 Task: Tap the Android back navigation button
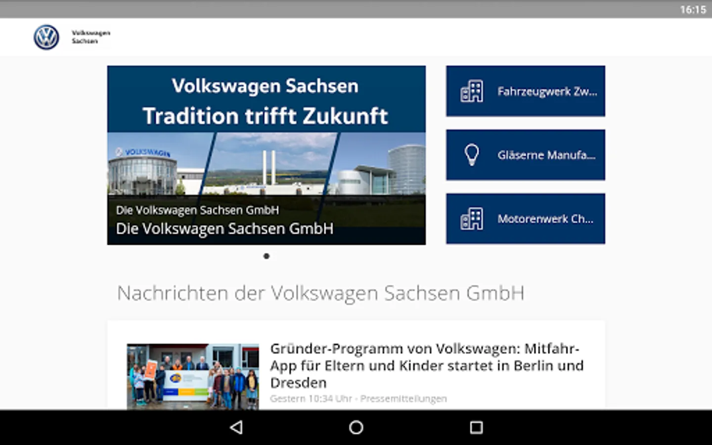236,427
